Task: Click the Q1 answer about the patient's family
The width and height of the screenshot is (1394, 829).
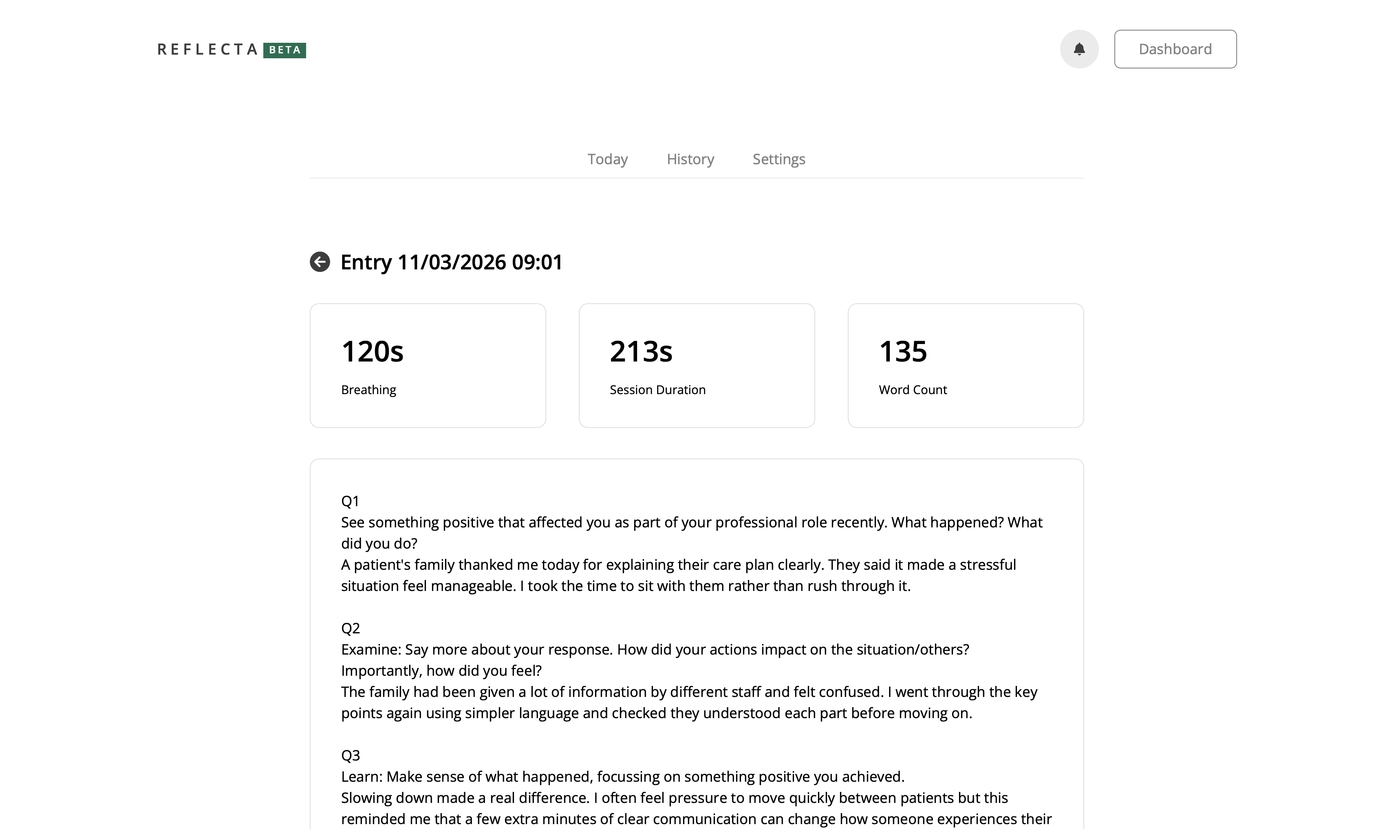Action: [x=679, y=575]
